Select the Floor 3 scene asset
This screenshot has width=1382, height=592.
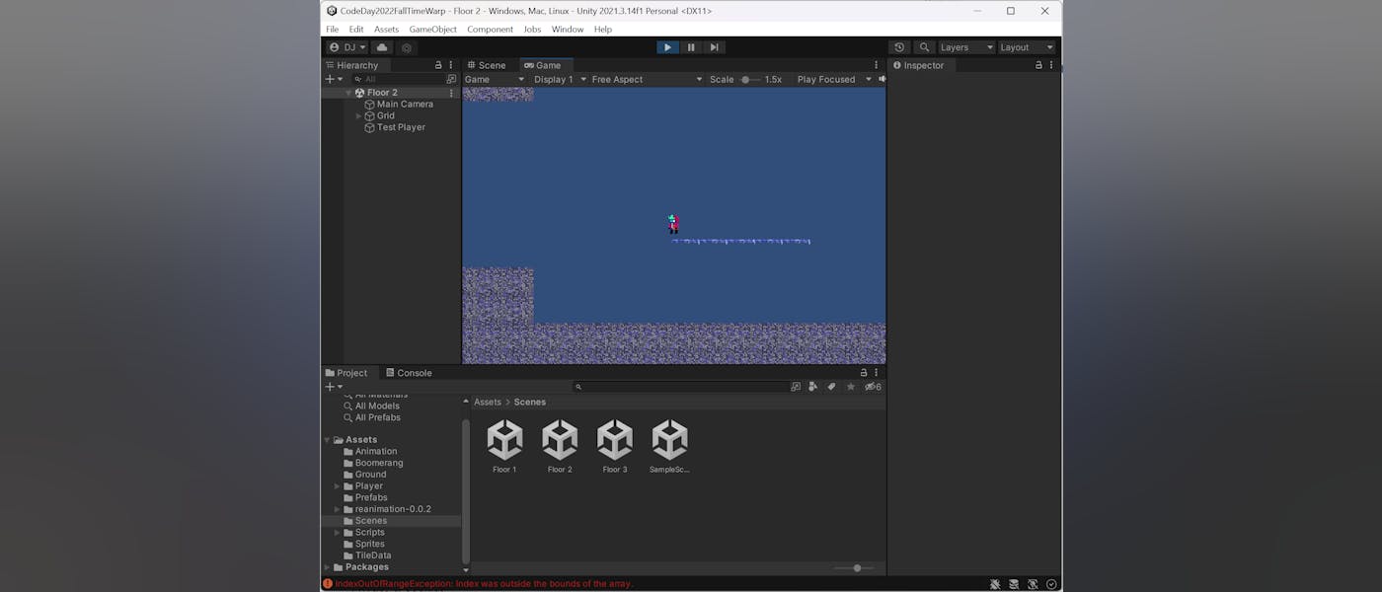click(x=615, y=447)
